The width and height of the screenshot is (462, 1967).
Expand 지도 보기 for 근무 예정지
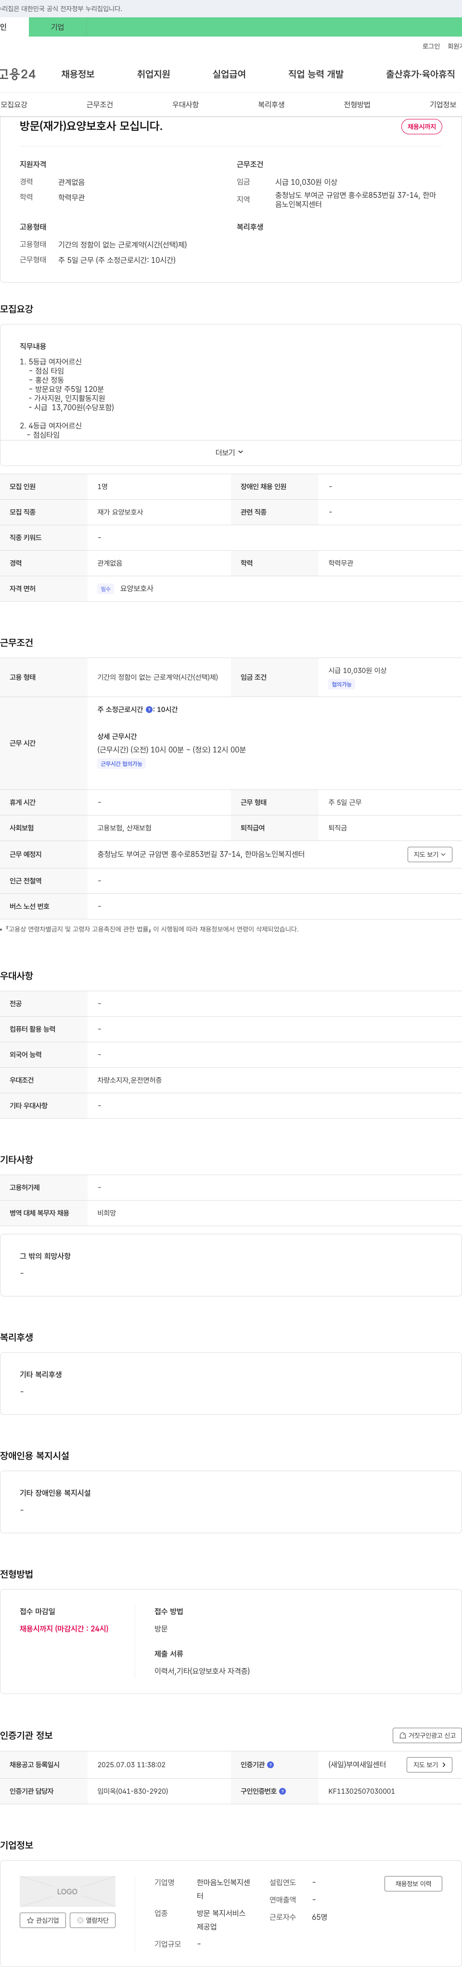[x=429, y=854]
